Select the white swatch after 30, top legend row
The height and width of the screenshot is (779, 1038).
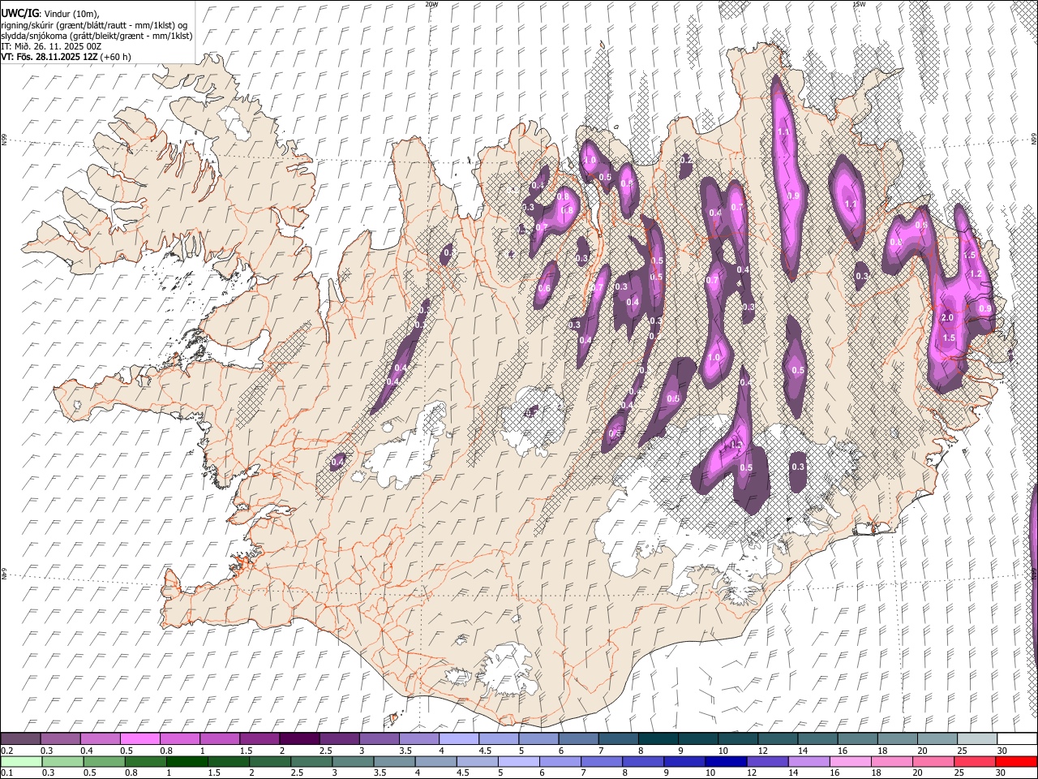(x=1017, y=738)
